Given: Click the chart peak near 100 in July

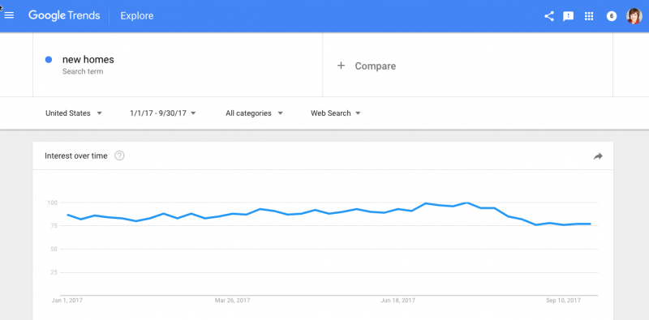Looking at the screenshot, I should click(x=467, y=203).
